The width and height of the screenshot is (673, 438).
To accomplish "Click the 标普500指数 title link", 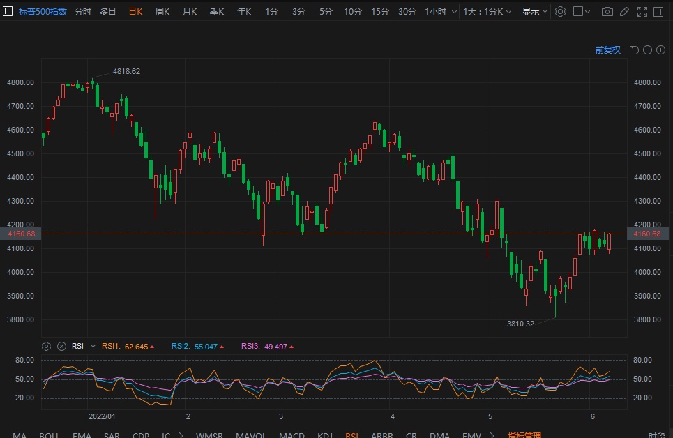I will [x=43, y=12].
